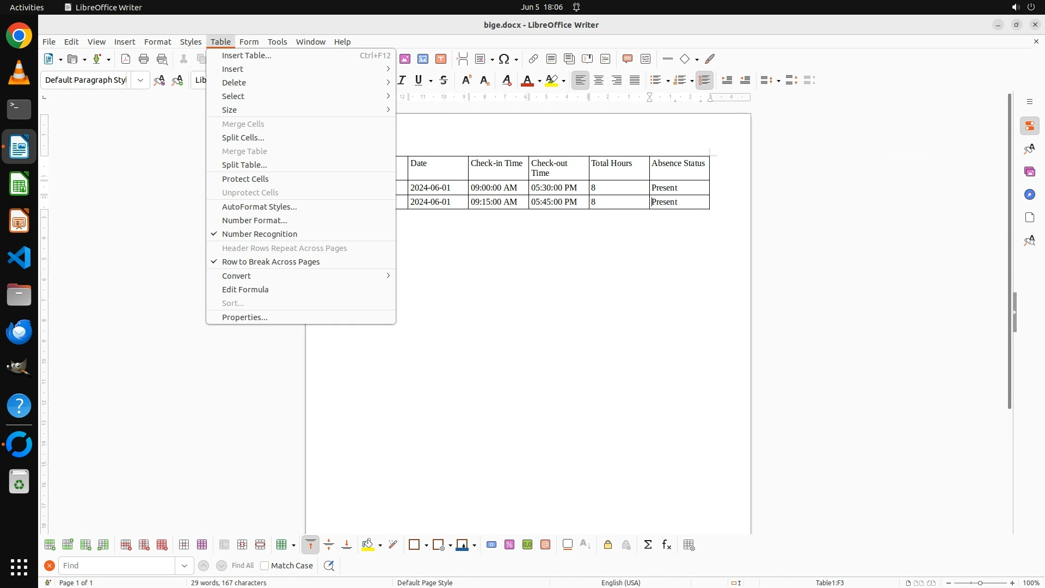Enable the Match Case checkbox

click(x=265, y=566)
